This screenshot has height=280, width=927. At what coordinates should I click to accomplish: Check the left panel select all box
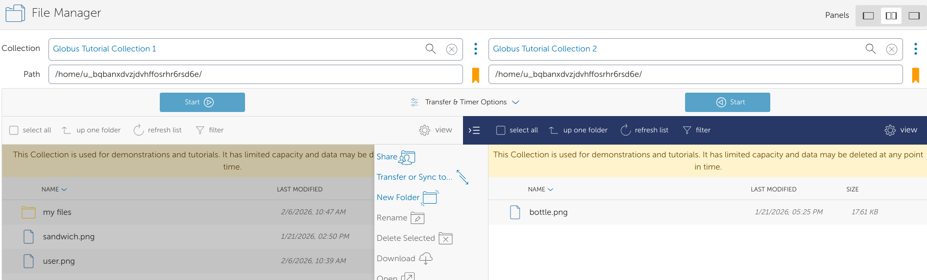(x=14, y=130)
